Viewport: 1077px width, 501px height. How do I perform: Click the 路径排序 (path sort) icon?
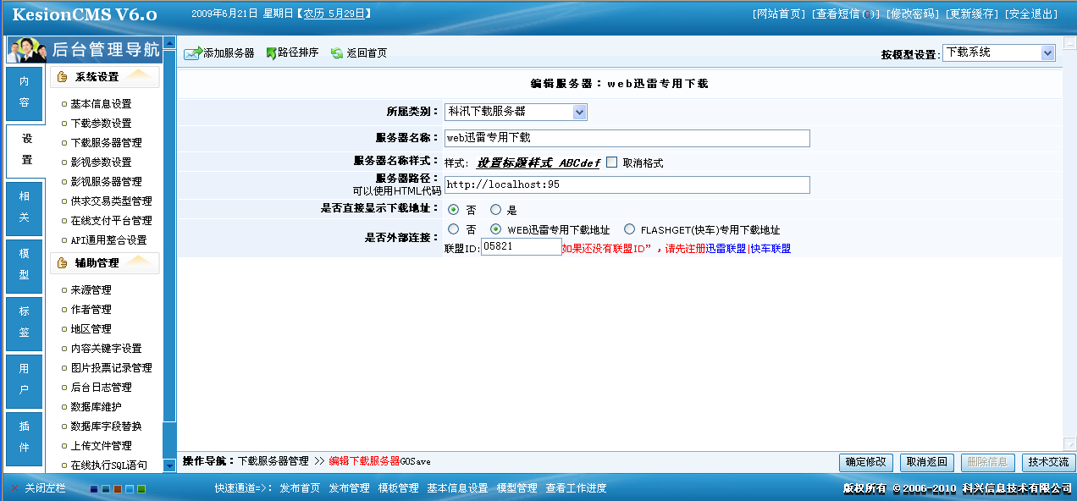coord(271,53)
